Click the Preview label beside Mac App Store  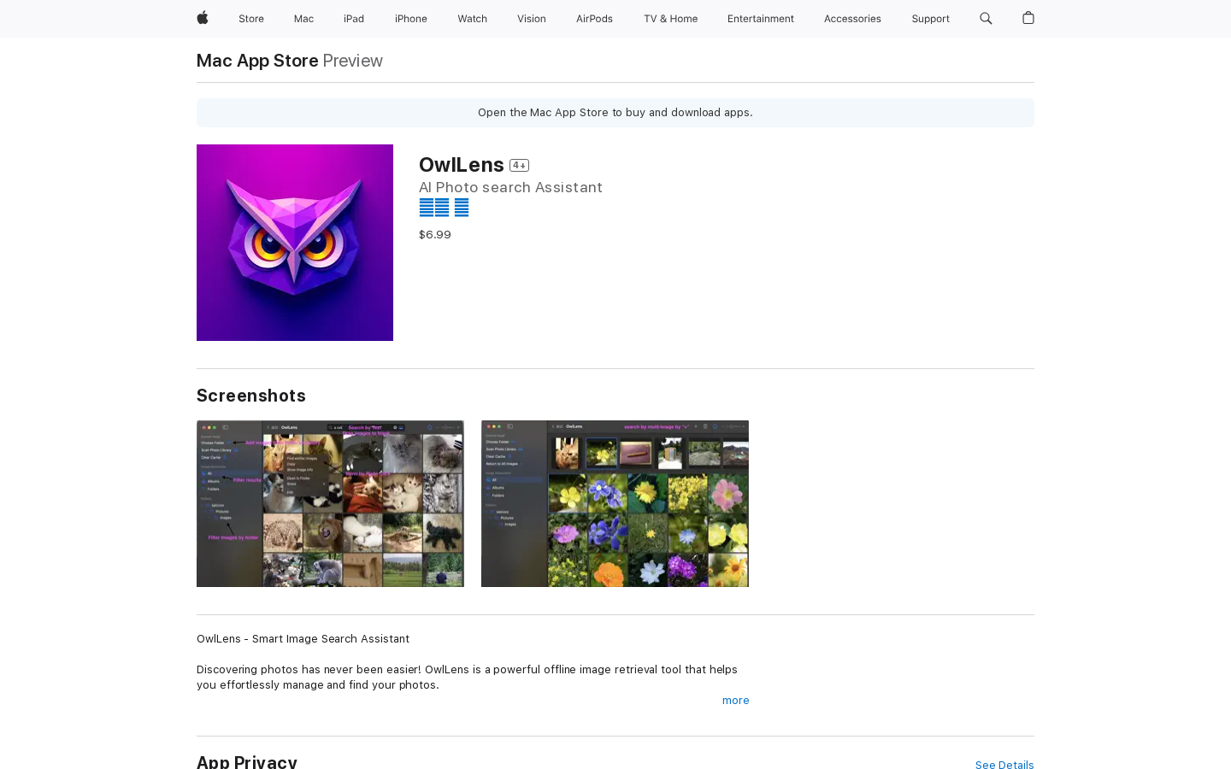[352, 61]
